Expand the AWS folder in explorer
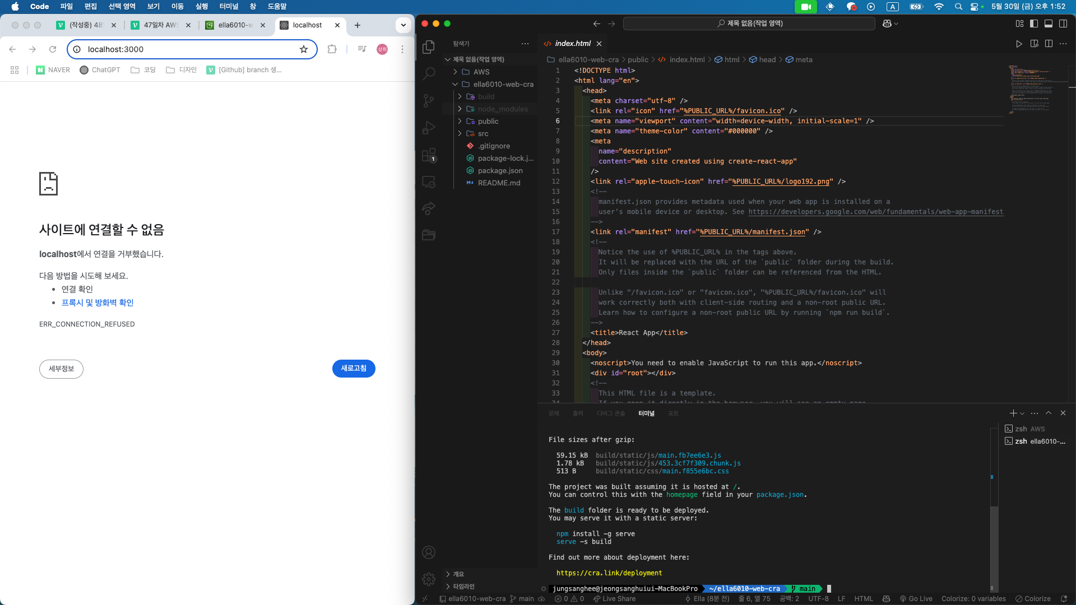 pyautogui.click(x=456, y=72)
